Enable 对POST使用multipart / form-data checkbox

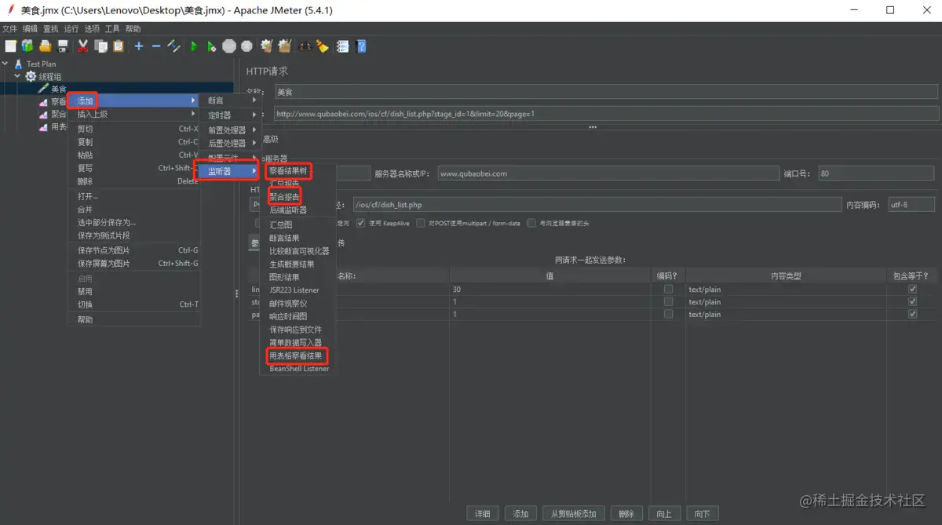[422, 223]
